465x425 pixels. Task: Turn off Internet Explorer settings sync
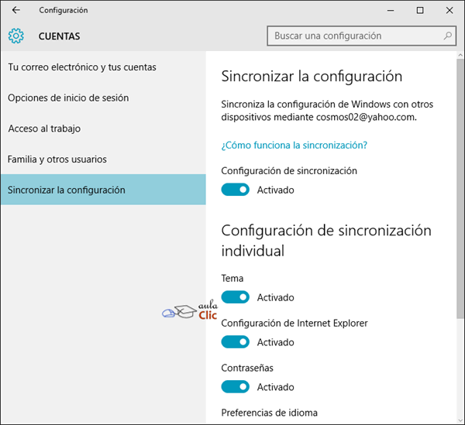pyautogui.click(x=235, y=341)
